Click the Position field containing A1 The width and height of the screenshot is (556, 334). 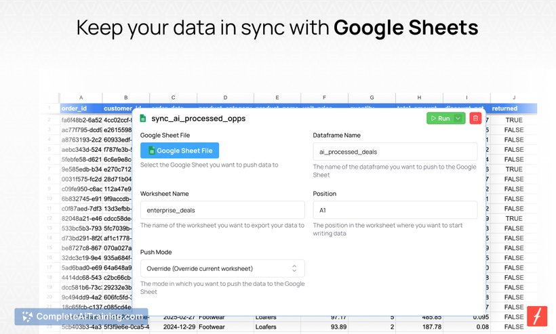pyautogui.click(x=395, y=210)
